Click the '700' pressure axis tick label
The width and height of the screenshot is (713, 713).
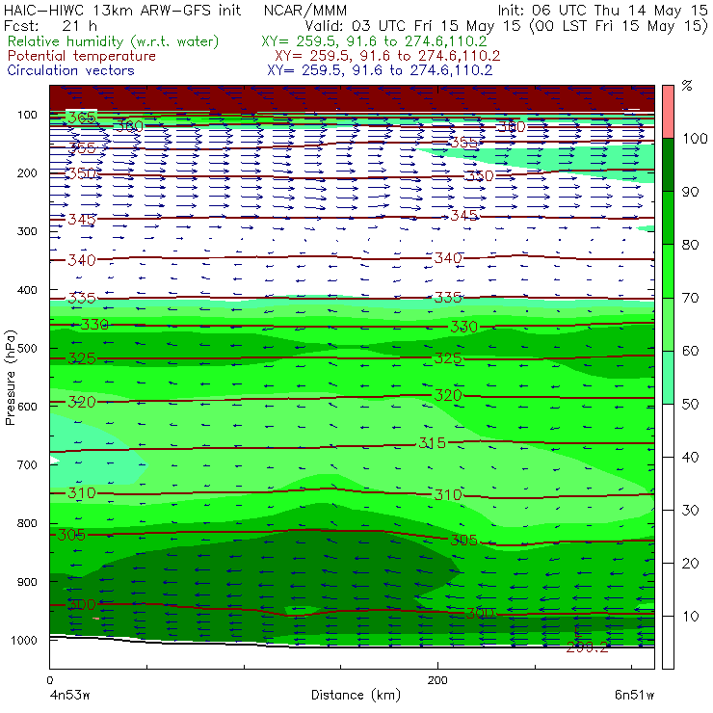(x=27, y=464)
